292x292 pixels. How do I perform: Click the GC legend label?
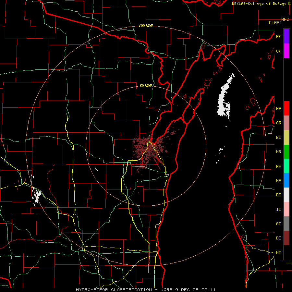(x=278, y=224)
